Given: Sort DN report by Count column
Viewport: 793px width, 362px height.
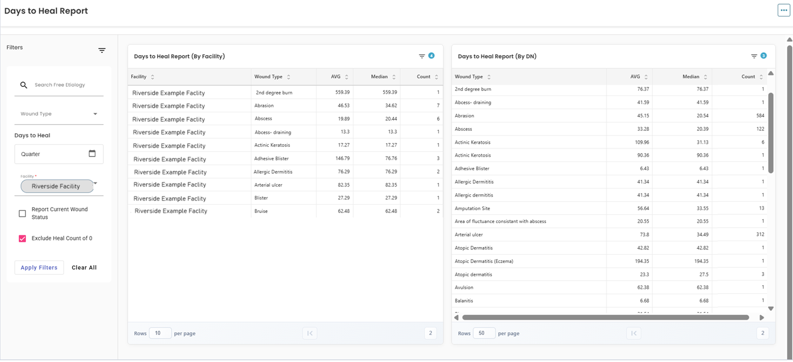Looking at the screenshot, I should (761, 77).
